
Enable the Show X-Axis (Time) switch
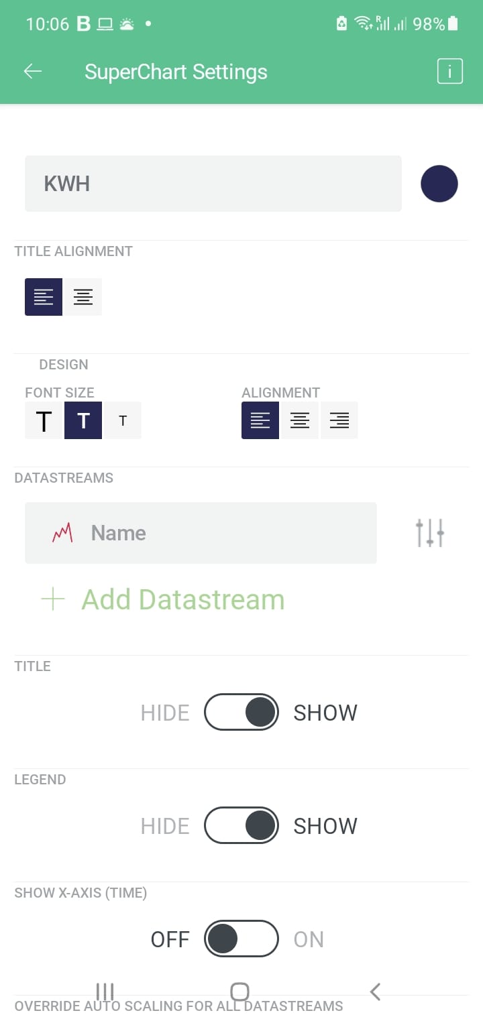pyautogui.click(x=241, y=939)
